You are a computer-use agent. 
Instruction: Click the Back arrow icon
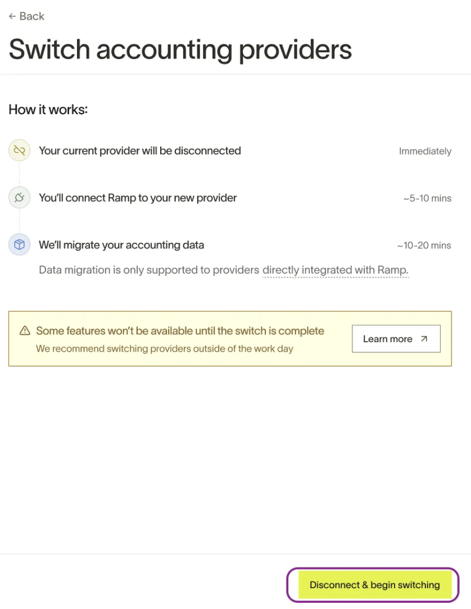[x=12, y=16]
